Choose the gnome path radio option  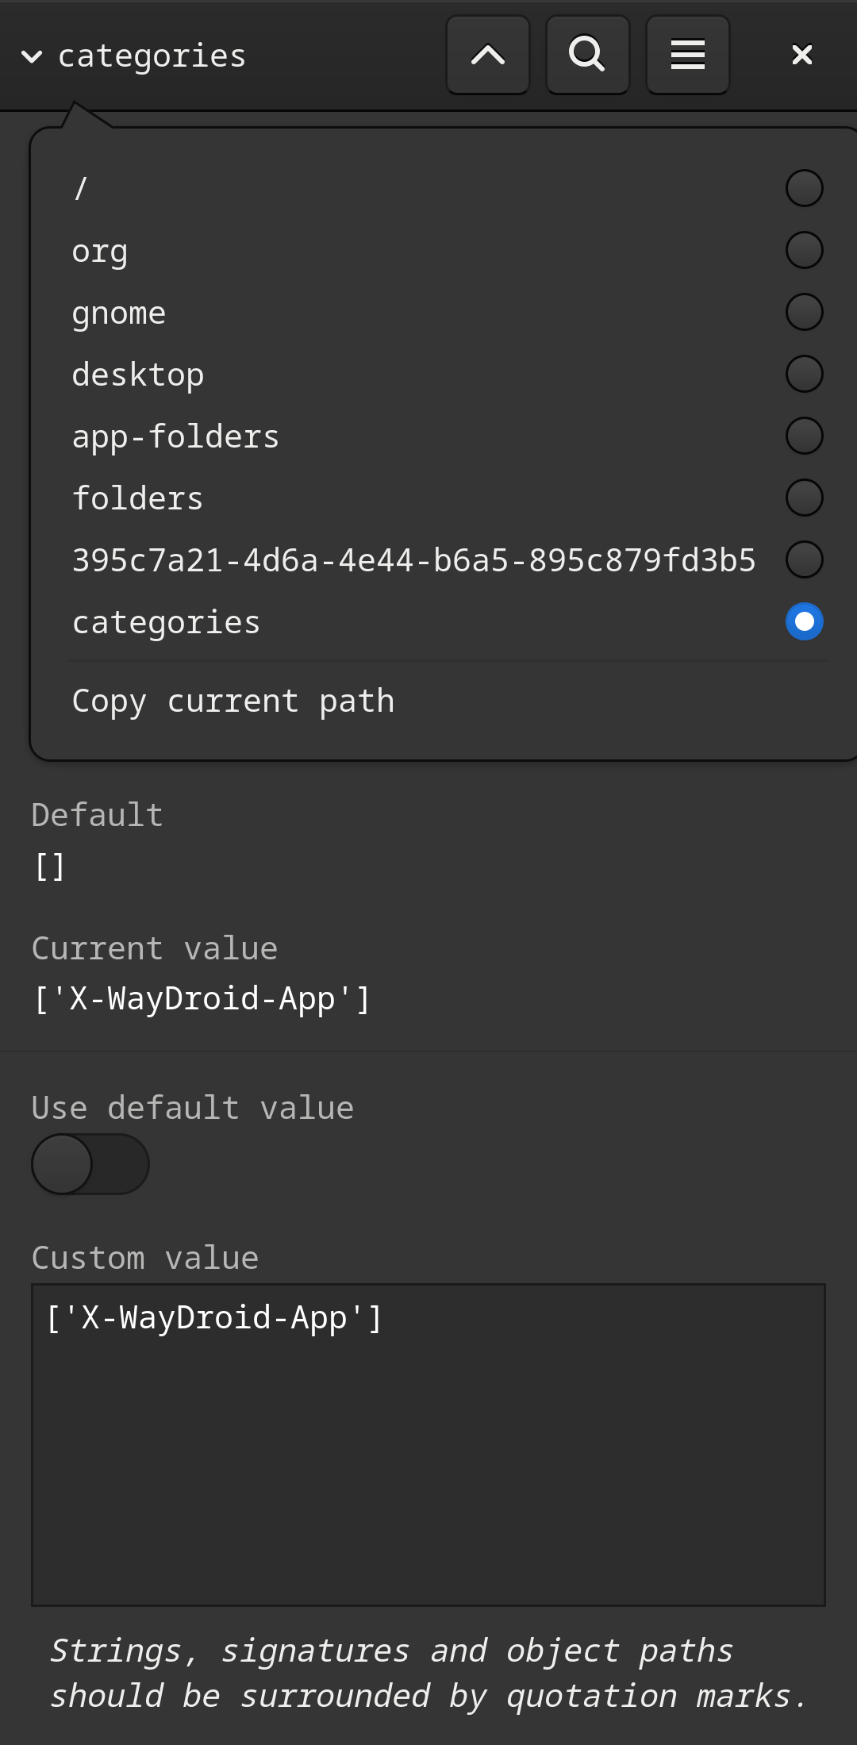pos(805,312)
